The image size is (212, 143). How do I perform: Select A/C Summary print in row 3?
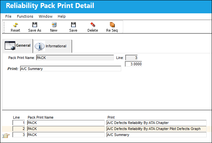(x=157, y=135)
